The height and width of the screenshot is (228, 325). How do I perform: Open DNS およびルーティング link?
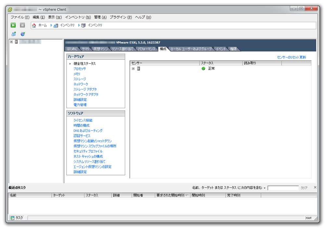[88, 131]
